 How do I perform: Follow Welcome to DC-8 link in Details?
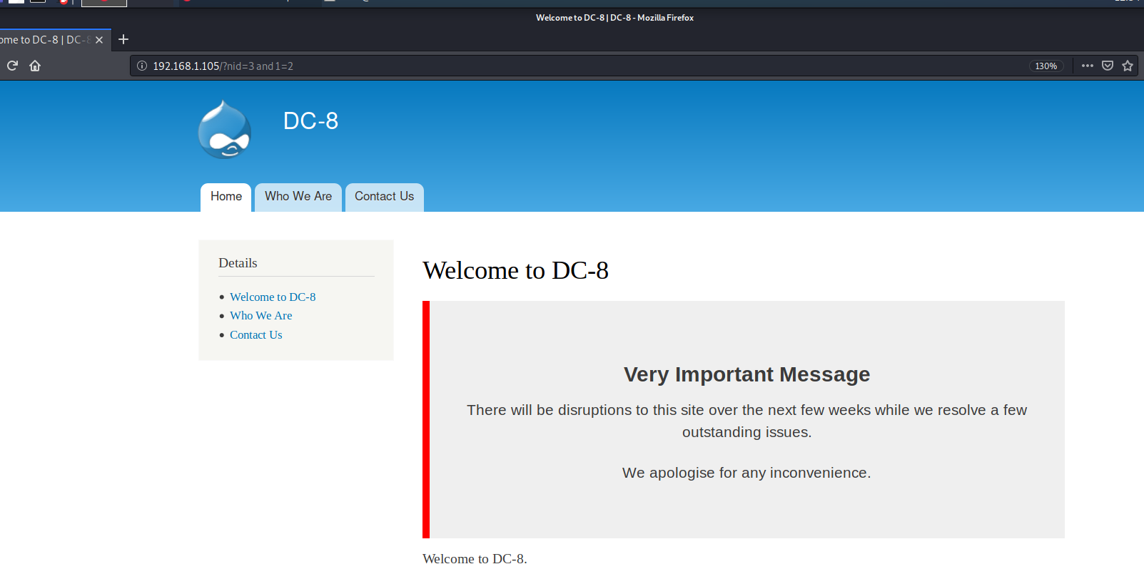click(x=273, y=297)
